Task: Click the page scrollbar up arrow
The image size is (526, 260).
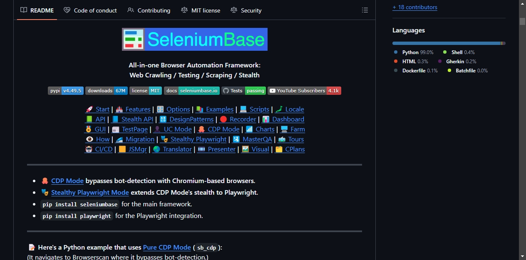Action: click(522, 3)
